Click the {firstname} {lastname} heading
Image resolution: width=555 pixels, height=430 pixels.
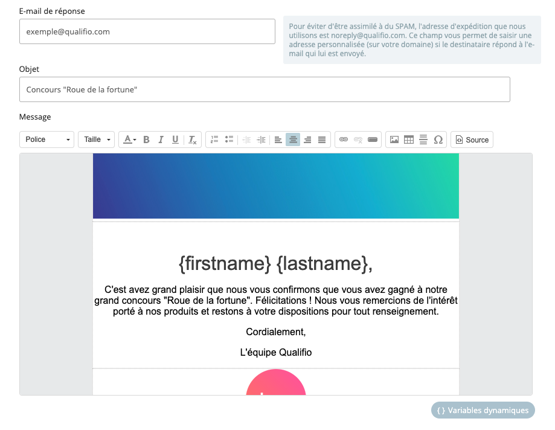coord(276,264)
